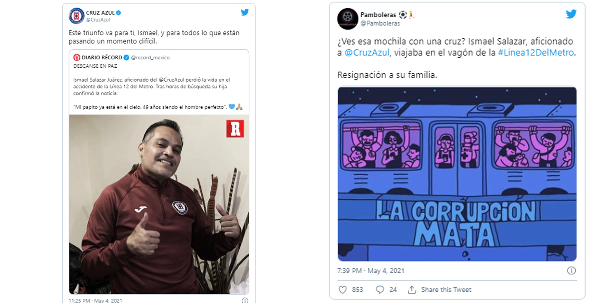Click the Twitter bird icon in Cruz Azul tweet
Image resolution: width=606 pixels, height=303 pixels.
[245, 12]
